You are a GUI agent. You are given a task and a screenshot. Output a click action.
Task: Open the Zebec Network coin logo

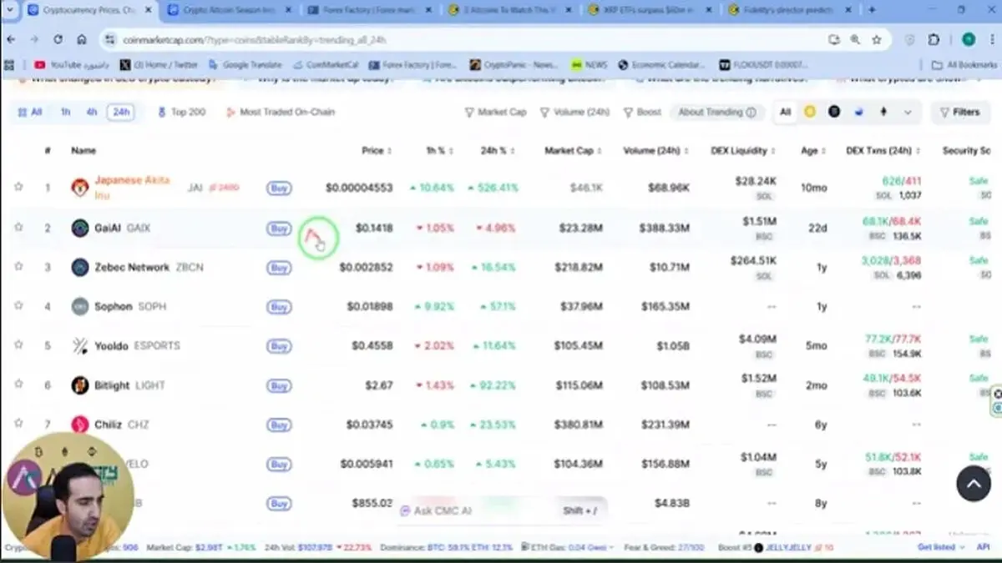[x=79, y=267]
